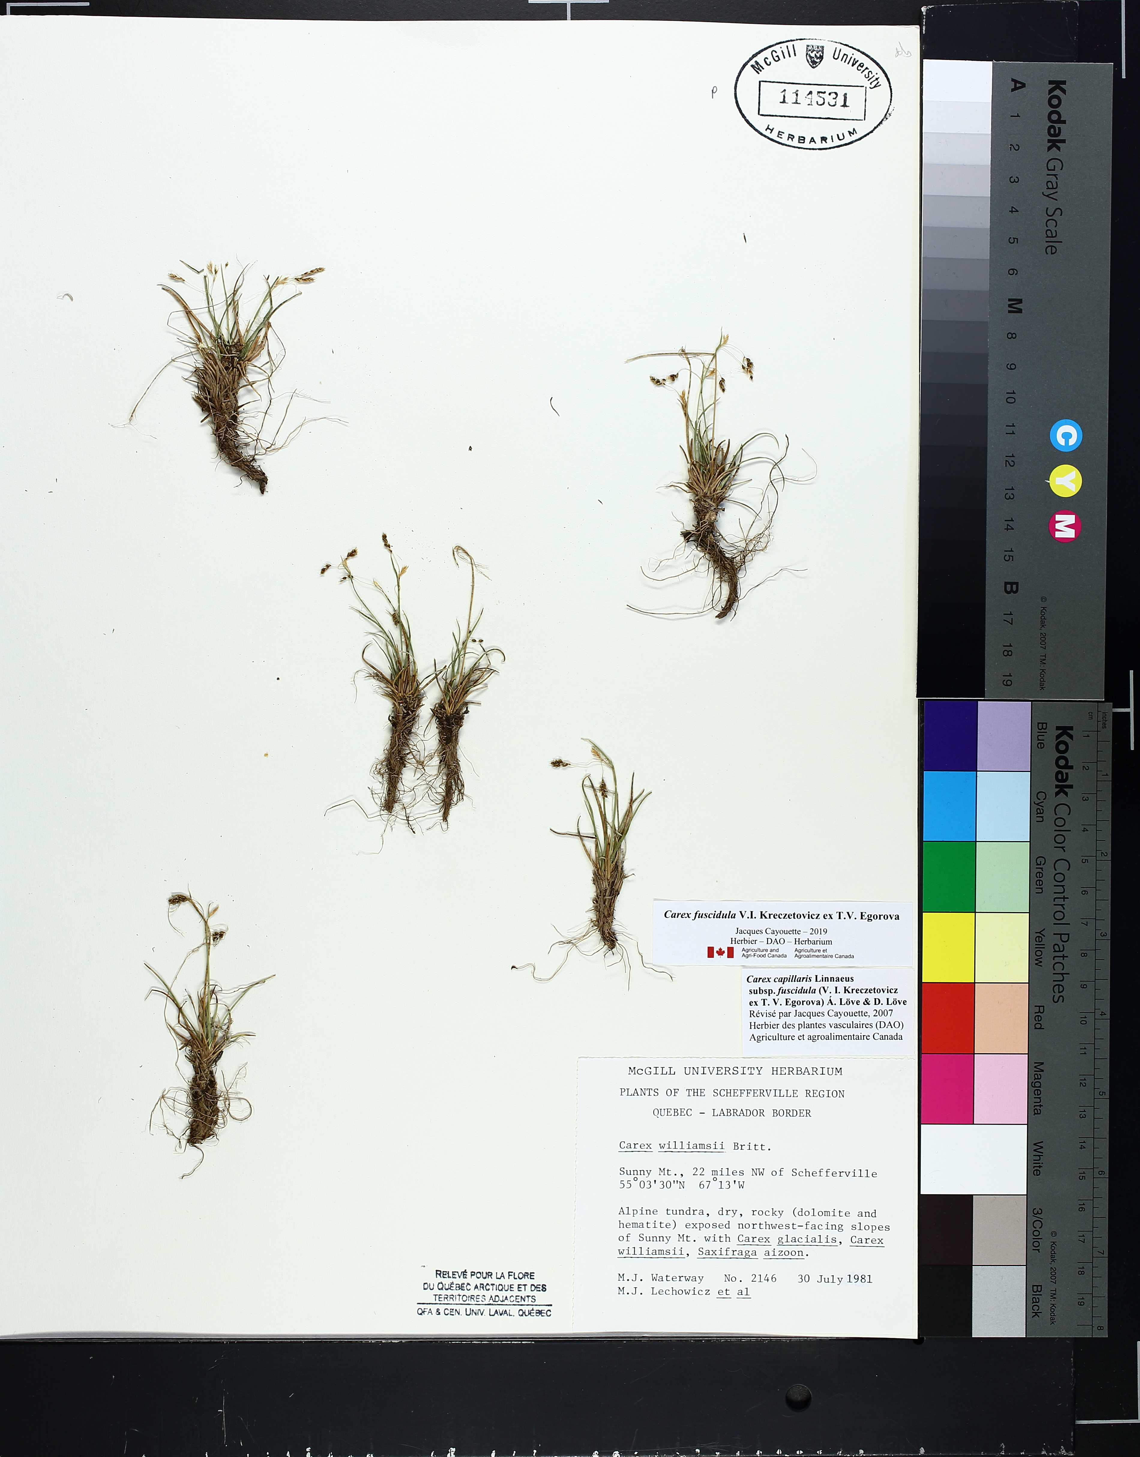The height and width of the screenshot is (1457, 1140).
Task: Click the magenta M circle on the gray scale
Action: tap(1065, 526)
